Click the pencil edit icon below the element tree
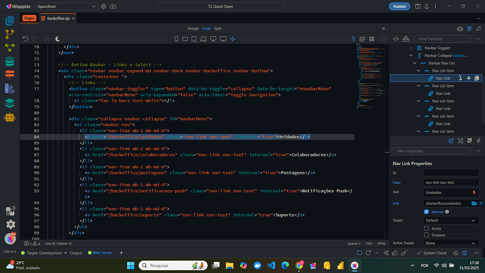This screenshot has width=485, height=273. 452,141
